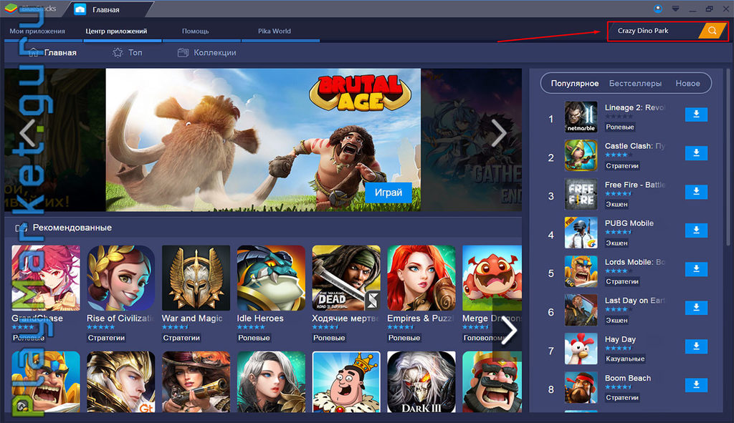Open Ходячие мертвецы app tile
The height and width of the screenshot is (423, 734).
tap(346, 278)
